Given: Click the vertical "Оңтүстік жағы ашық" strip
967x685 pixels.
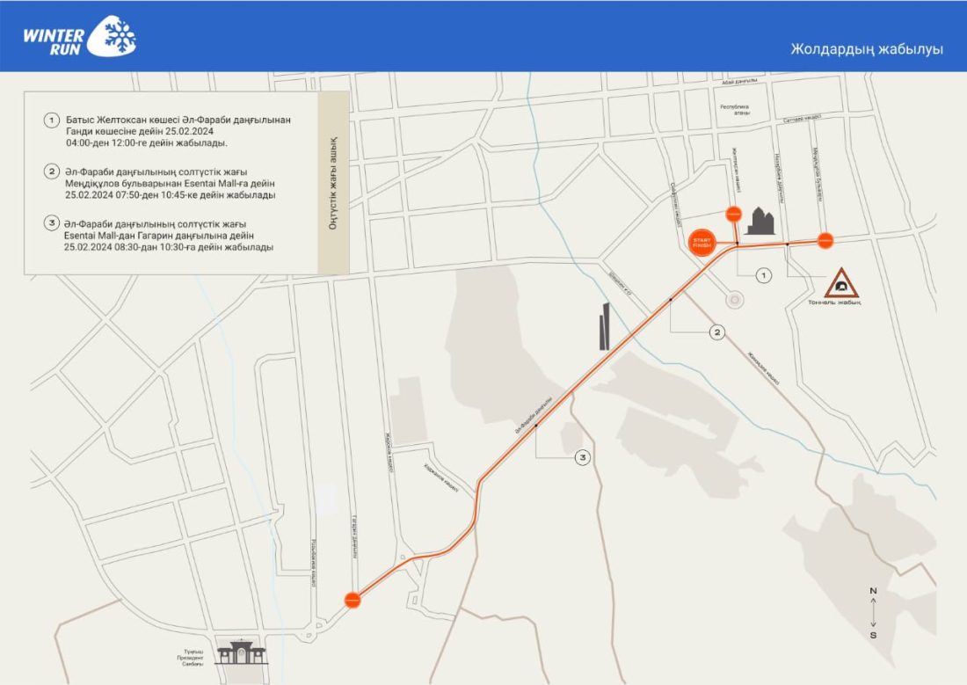Looking at the screenshot, I should point(334,182).
